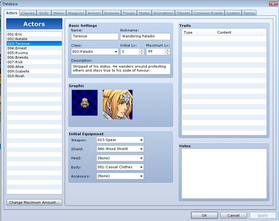Open the Body equipment dropdown
The width and height of the screenshot is (279, 221).
coord(120,167)
